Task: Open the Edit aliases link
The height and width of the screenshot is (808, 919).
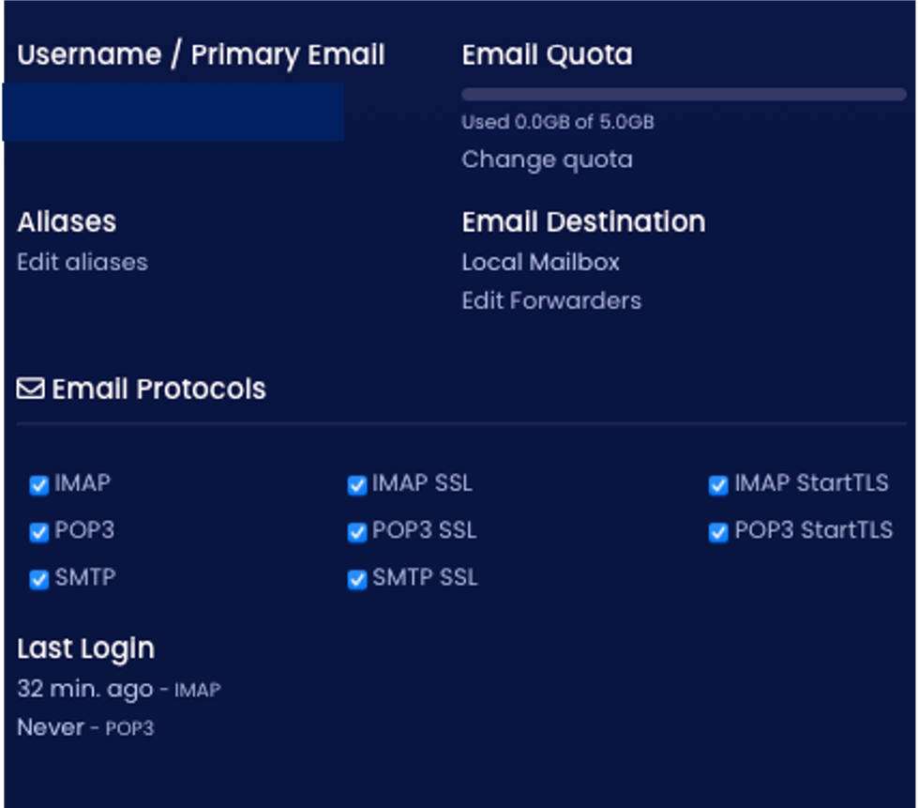Action: [x=83, y=262]
